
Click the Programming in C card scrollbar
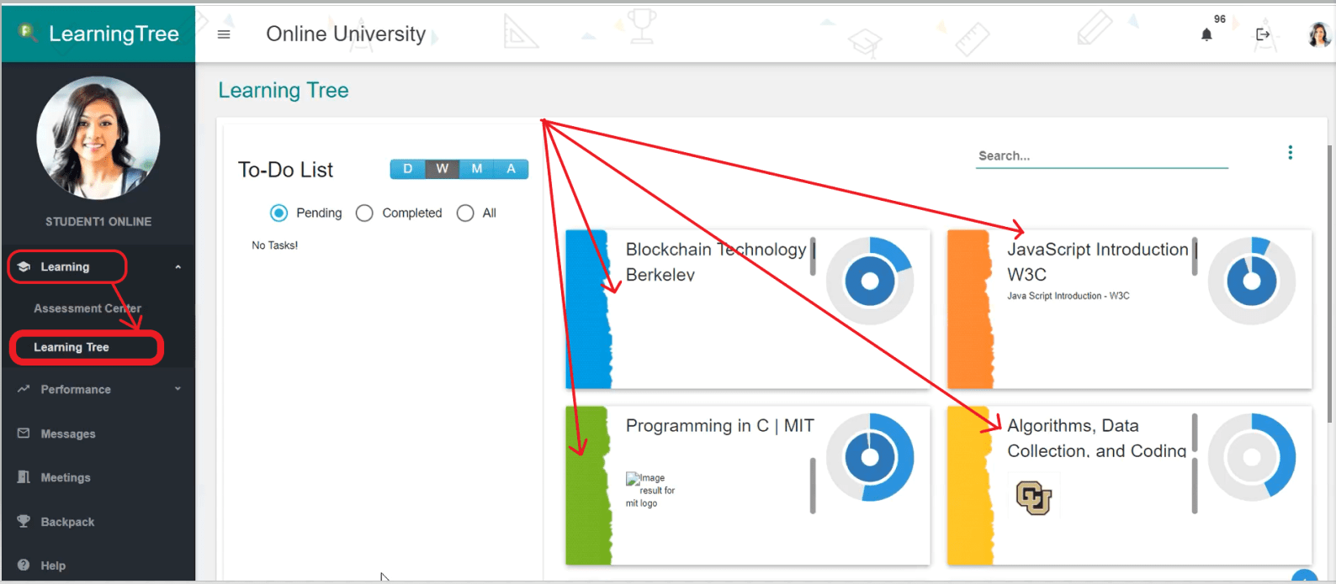coord(813,485)
